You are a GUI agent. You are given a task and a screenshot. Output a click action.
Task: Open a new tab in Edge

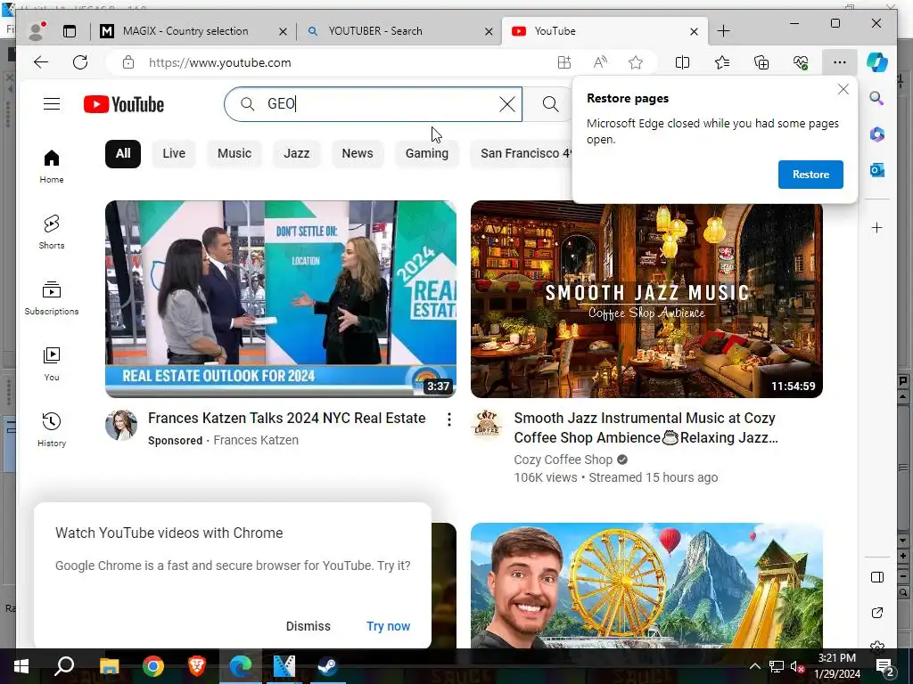[723, 31]
